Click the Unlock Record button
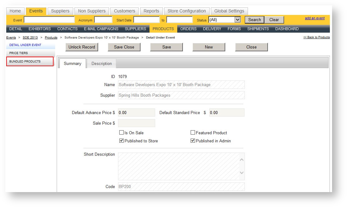Screen dimensions: 347x207 pos(82,47)
